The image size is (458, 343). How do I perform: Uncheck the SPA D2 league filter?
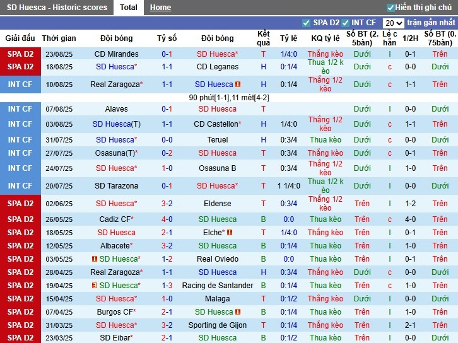click(306, 23)
